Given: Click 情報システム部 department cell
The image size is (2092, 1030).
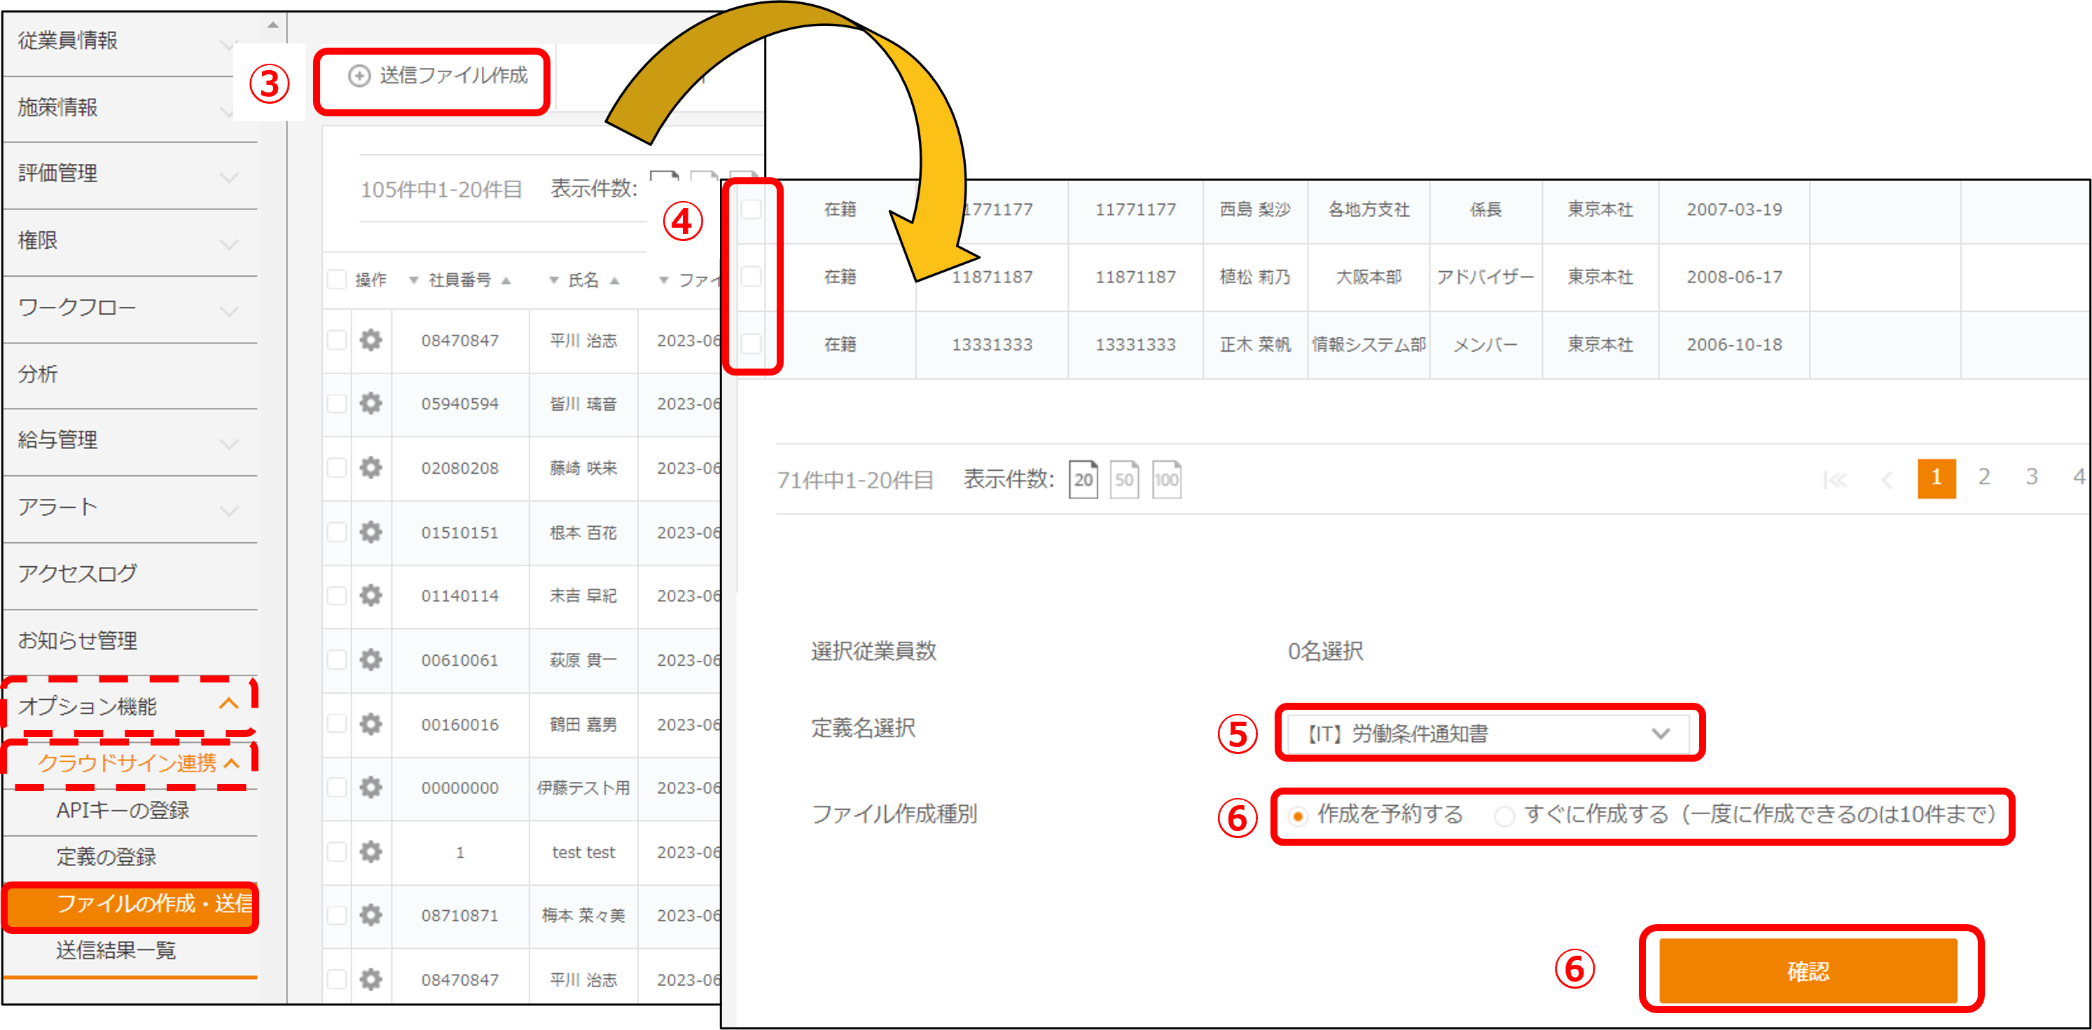Looking at the screenshot, I should [x=1369, y=345].
